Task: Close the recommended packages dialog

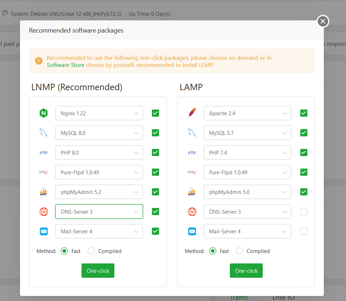Action: click(x=323, y=21)
